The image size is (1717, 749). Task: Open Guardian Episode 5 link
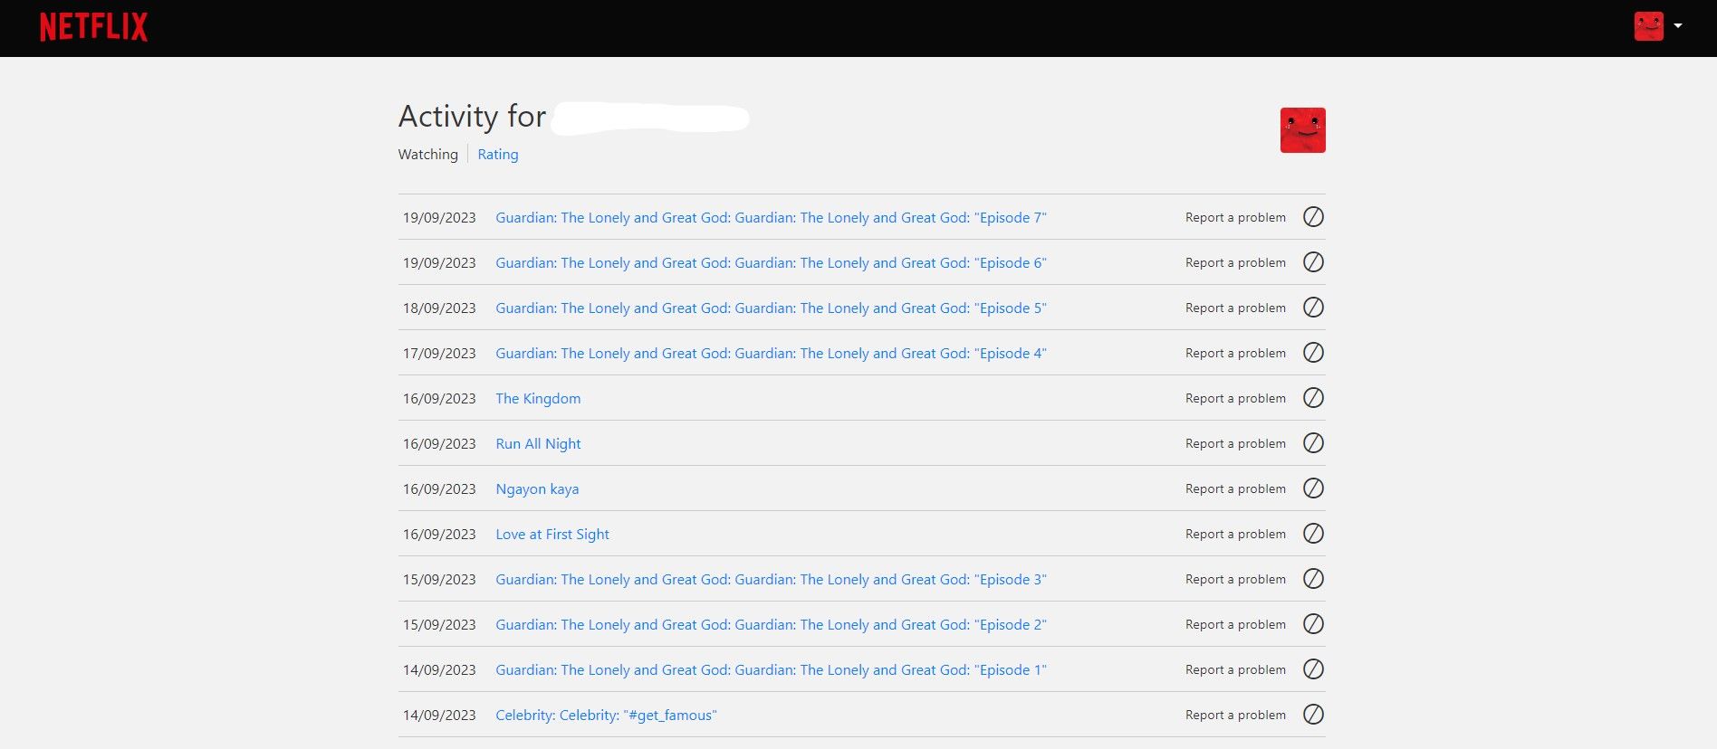coord(770,308)
